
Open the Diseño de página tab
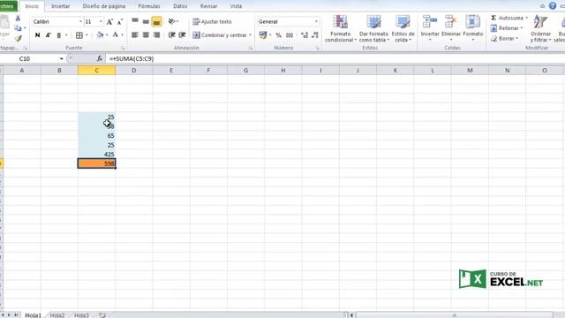click(104, 6)
